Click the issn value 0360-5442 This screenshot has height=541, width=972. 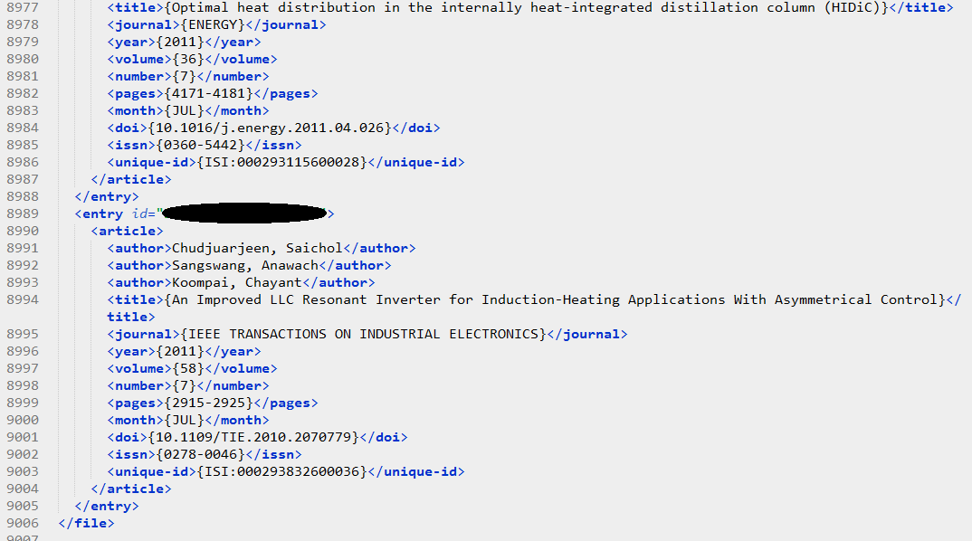200,145
